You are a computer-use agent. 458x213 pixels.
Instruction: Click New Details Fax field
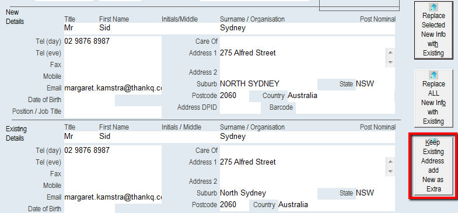tap(113, 65)
